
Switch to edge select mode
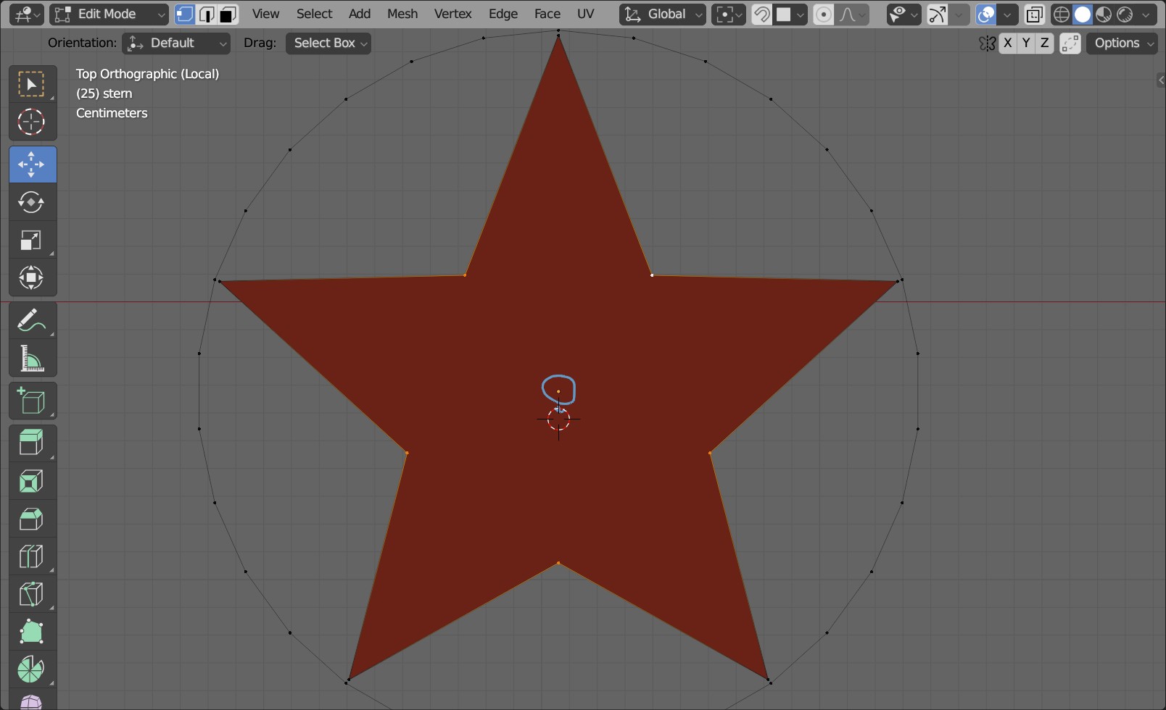(207, 14)
